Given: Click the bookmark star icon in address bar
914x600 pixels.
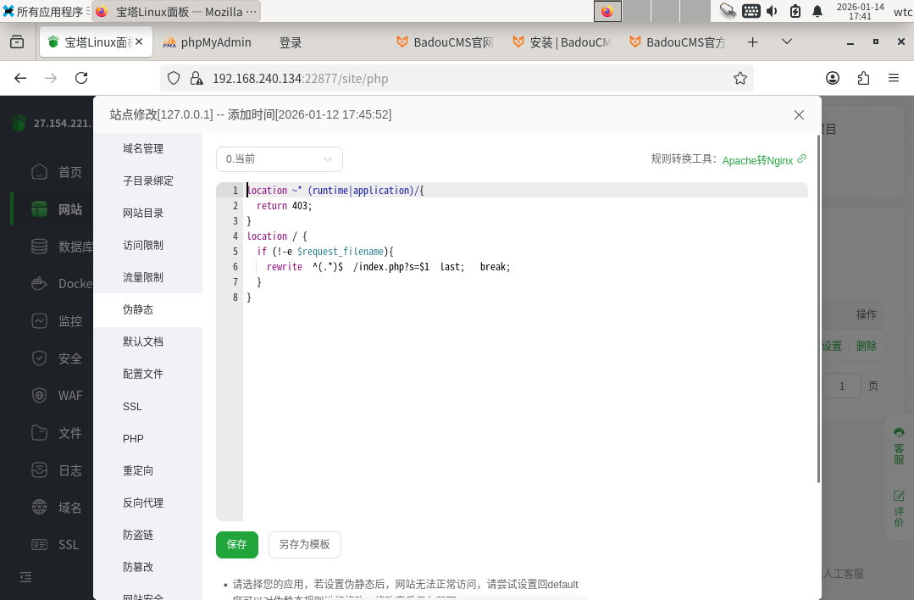Looking at the screenshot, I should pyautogui.click(x=740, y=78).
